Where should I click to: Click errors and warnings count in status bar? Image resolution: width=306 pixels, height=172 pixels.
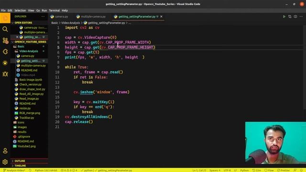tap(69, 170)
